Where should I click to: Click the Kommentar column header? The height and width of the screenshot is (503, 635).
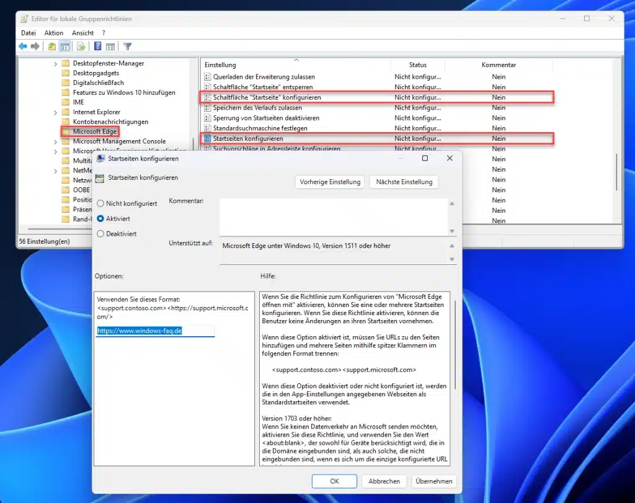pyautogui.click(x=499, y=65)
